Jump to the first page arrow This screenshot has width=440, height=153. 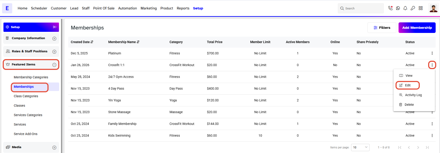point(400,147)
